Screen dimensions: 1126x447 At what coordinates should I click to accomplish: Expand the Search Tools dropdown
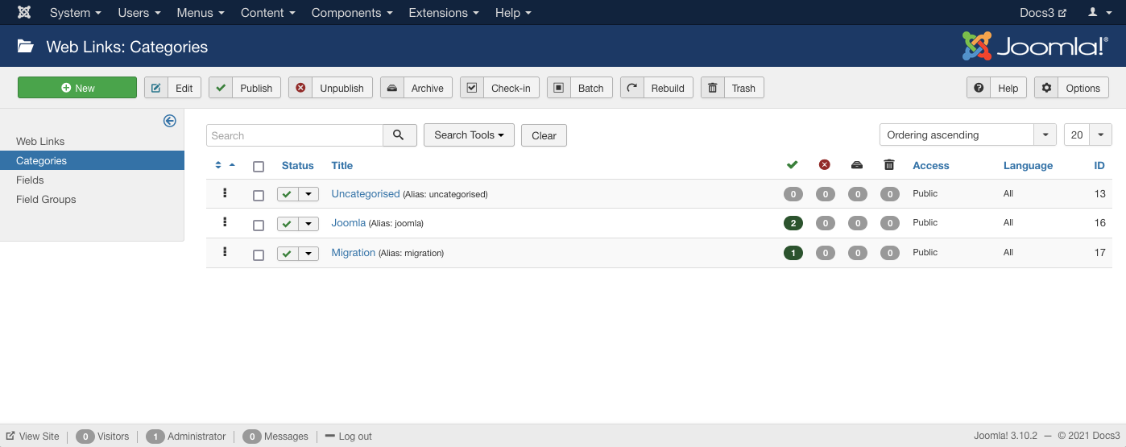(x=469, y=135)
